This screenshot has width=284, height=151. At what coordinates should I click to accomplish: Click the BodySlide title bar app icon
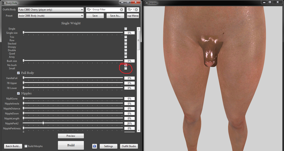pyautogui.click(x=3, y=3)
